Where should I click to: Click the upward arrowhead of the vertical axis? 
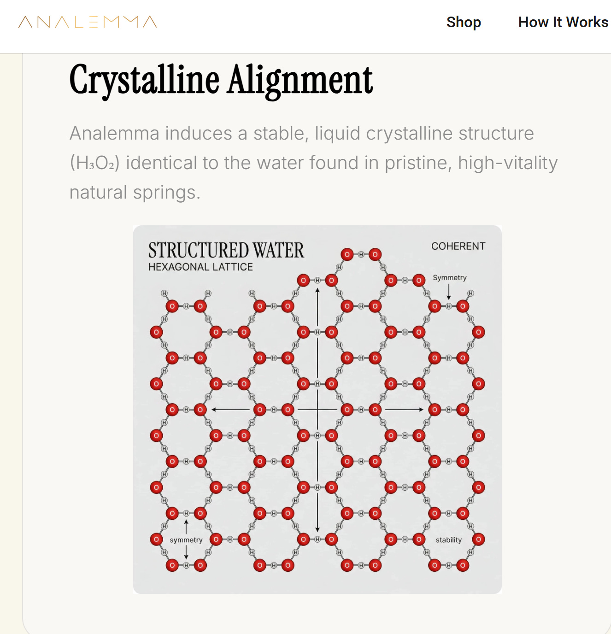[x=317, y=290]
